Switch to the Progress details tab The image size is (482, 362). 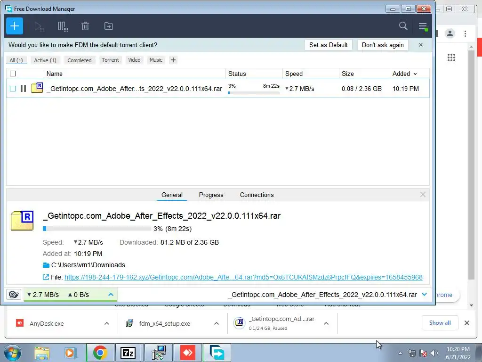coord(211,195)
